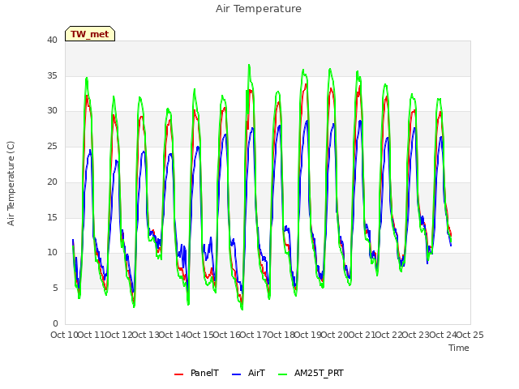Click the Oct 17 x-axis label
This screenshot has width=519, height=389.
pos(254,335)
